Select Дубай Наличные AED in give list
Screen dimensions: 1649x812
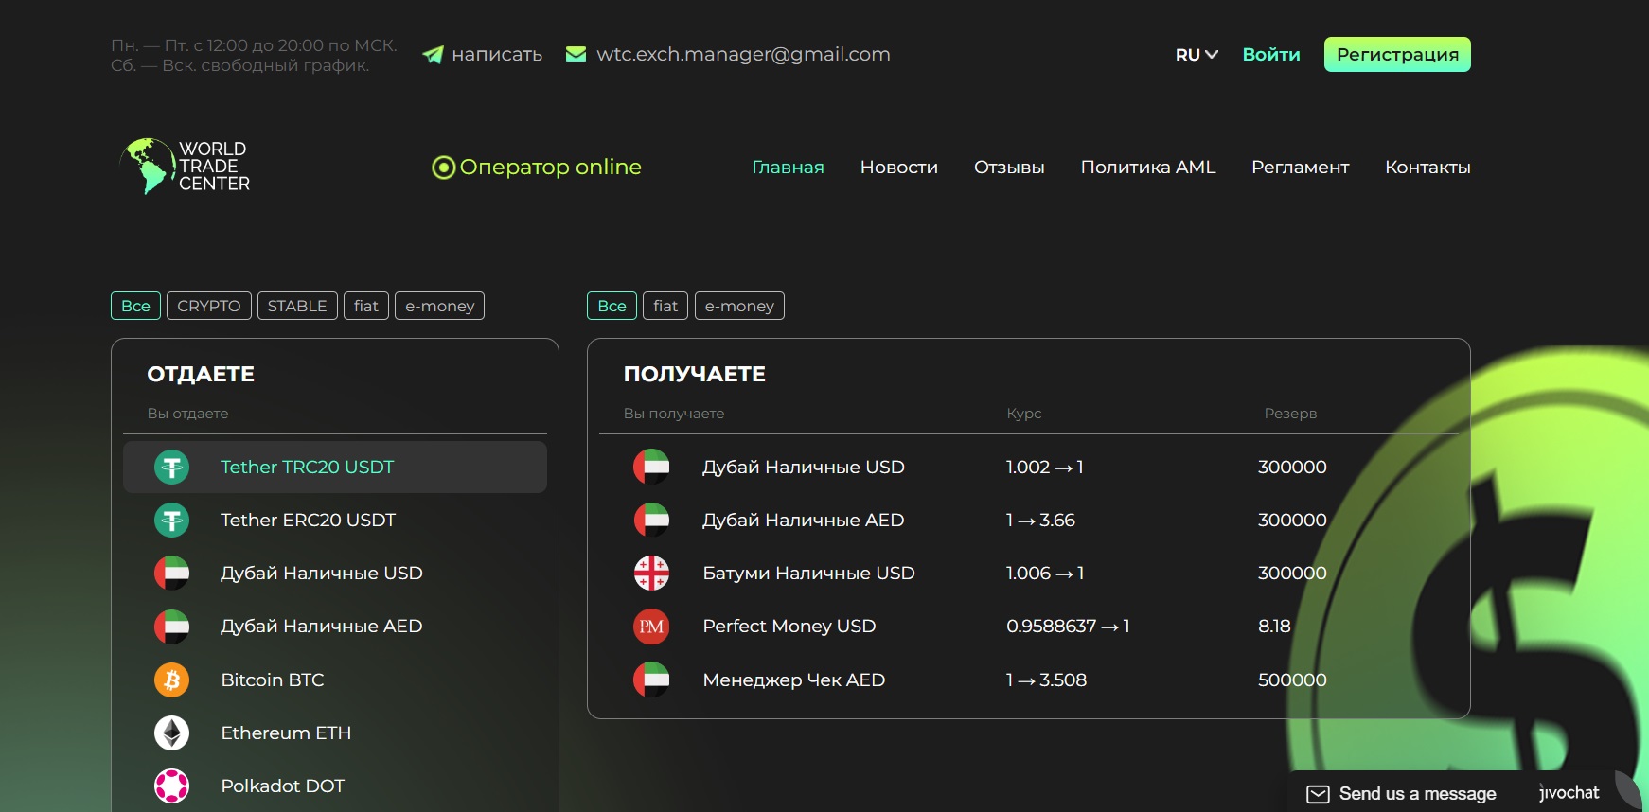tap(335, 626)
